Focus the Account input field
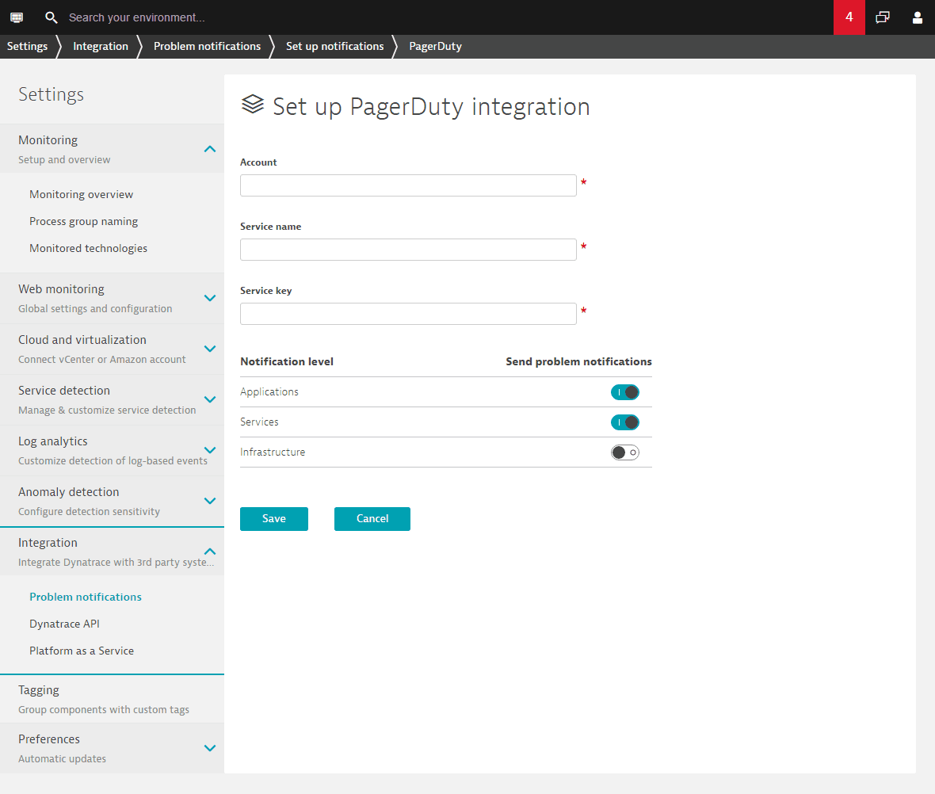 [408, 185]
